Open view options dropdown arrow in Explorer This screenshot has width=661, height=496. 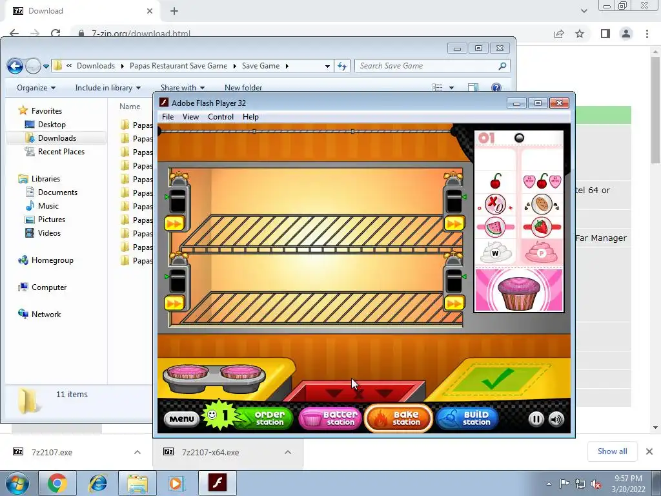pyautogui.click(x=451, y=88)
